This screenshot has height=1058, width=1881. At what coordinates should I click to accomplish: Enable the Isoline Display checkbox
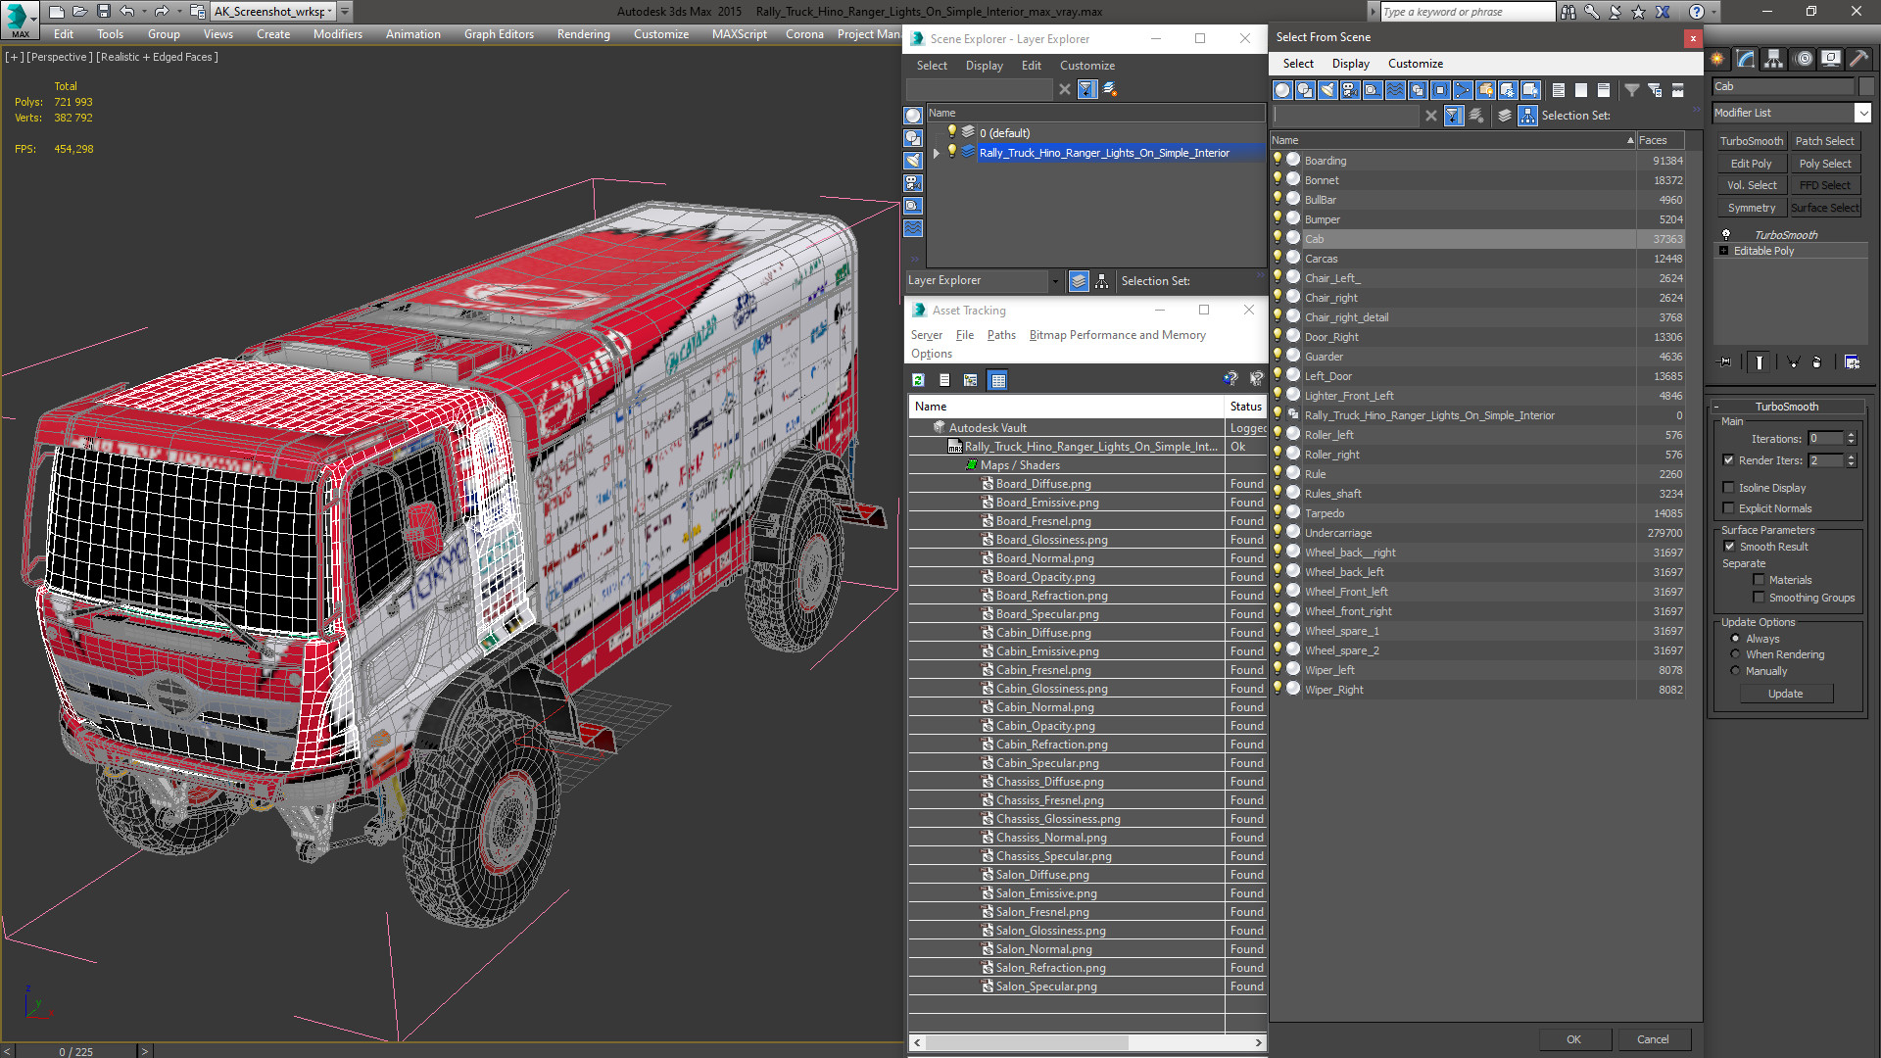coord(1728,488)
